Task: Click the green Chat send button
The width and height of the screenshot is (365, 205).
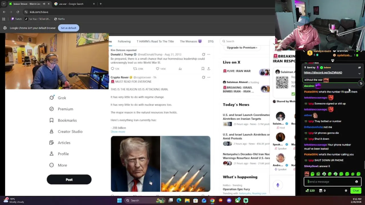Action: 356,191
